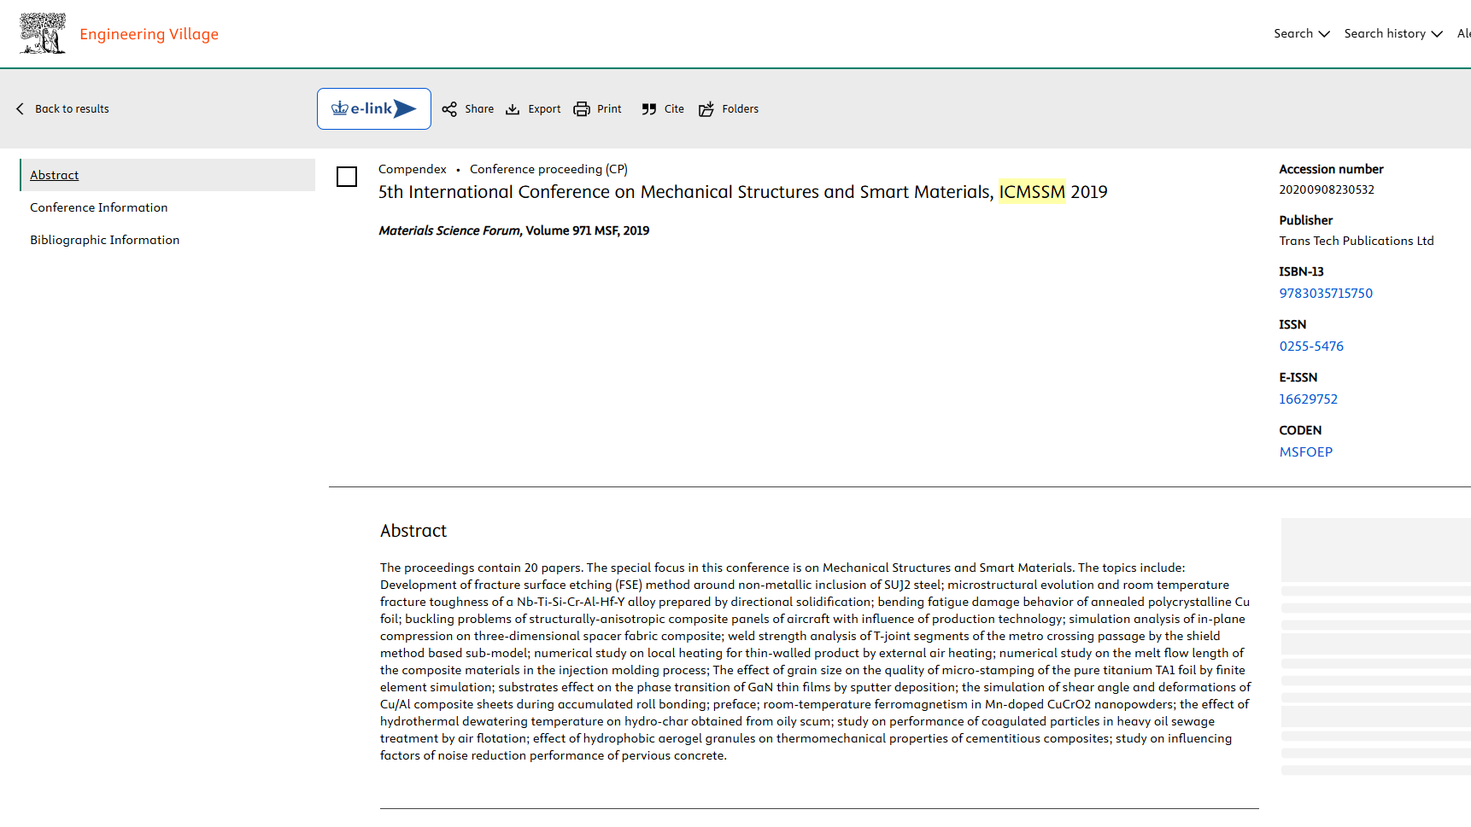Open the Folders icon
Viewport: 1471px width, 827px height.
click(x=706, y=109)
